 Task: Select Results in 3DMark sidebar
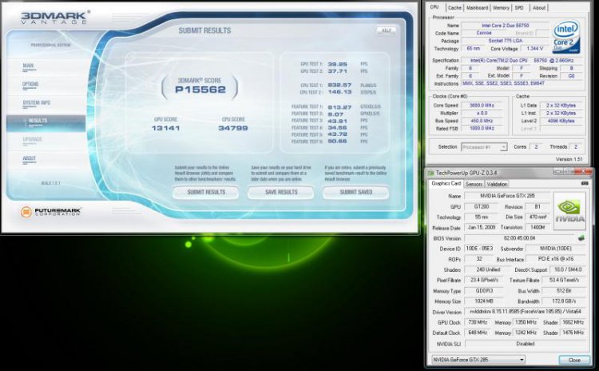46,122
